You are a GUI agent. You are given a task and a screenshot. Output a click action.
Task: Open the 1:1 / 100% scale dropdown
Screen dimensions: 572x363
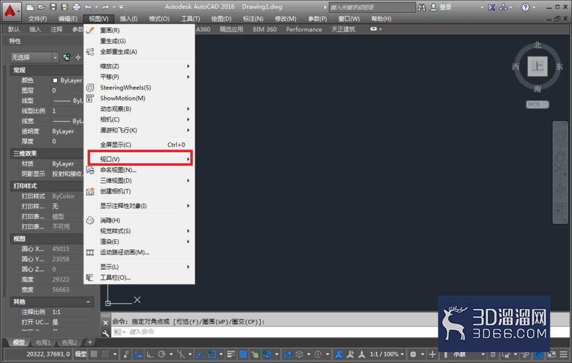(387, 354)
